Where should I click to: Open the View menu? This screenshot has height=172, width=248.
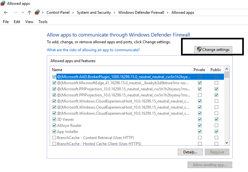(x=29, y=22)
